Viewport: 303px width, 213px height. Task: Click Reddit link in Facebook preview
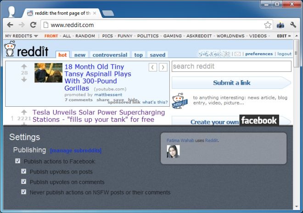211,141
